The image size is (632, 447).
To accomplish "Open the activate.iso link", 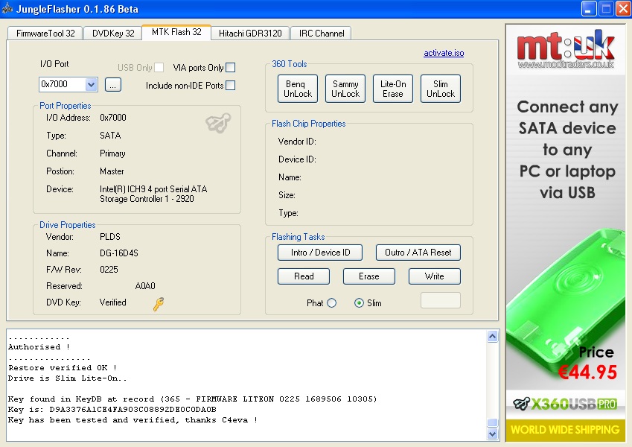I will tap(444, 53).
